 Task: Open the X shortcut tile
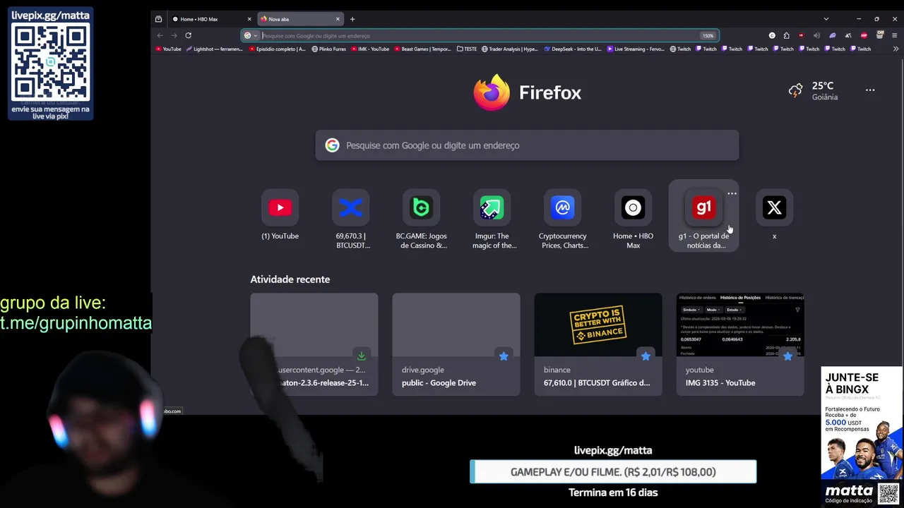tap(775, 216)
